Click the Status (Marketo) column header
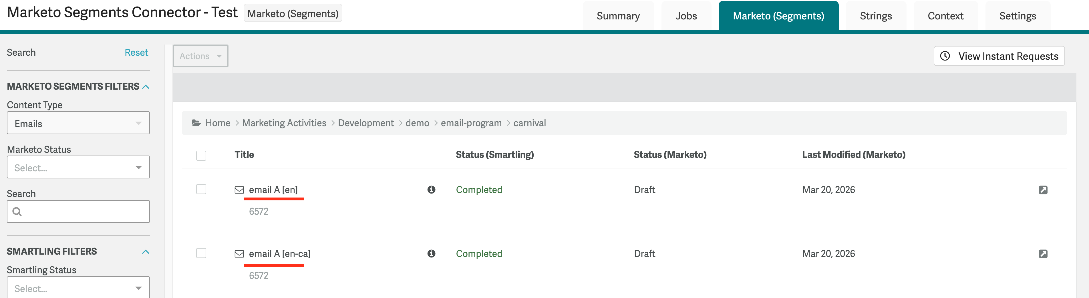This screenshot has width=1089, height=298. (x=670, y=154)
